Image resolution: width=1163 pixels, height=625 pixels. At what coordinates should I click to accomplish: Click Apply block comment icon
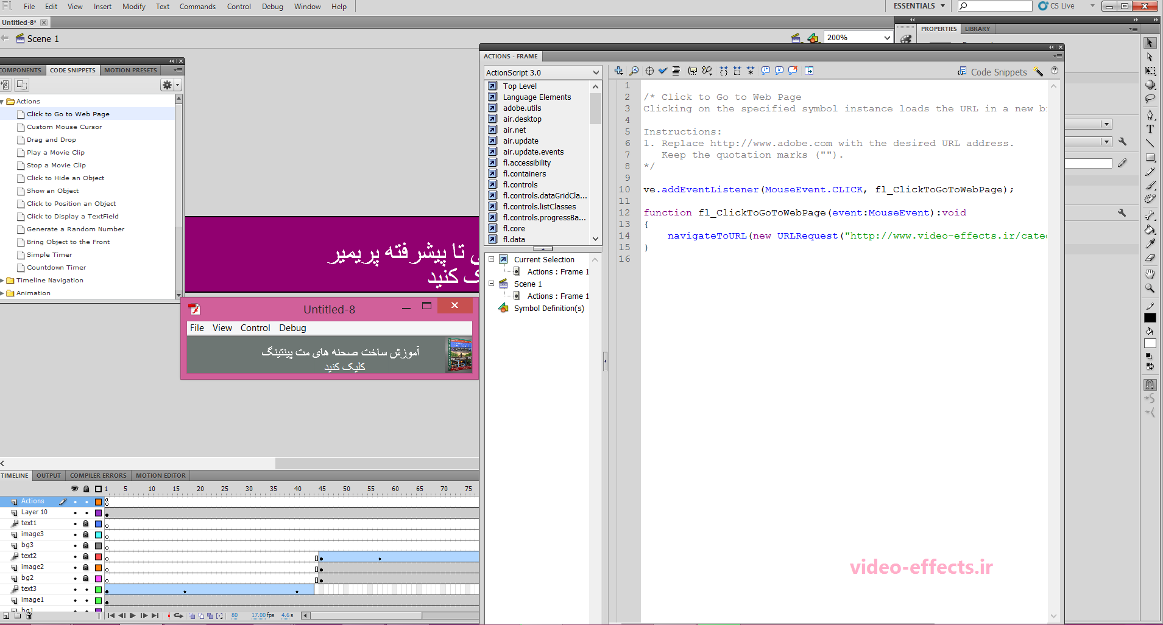(766, 71)
